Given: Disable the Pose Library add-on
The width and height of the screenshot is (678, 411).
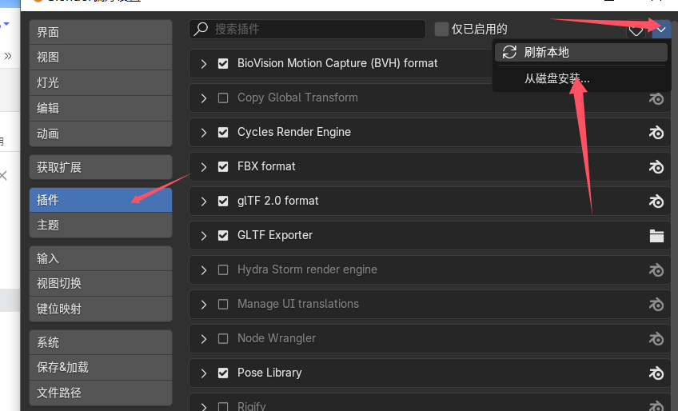Looking at the screenshot, I should coord(223,373).
